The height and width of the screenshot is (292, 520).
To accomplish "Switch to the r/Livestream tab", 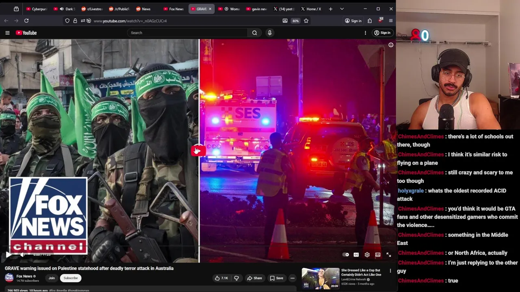I will 92,9.
